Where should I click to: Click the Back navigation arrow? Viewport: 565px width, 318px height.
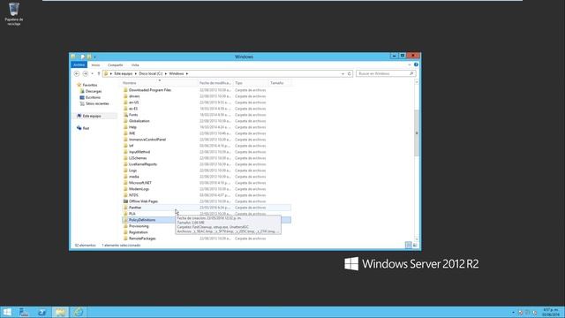tap(77, 73)
